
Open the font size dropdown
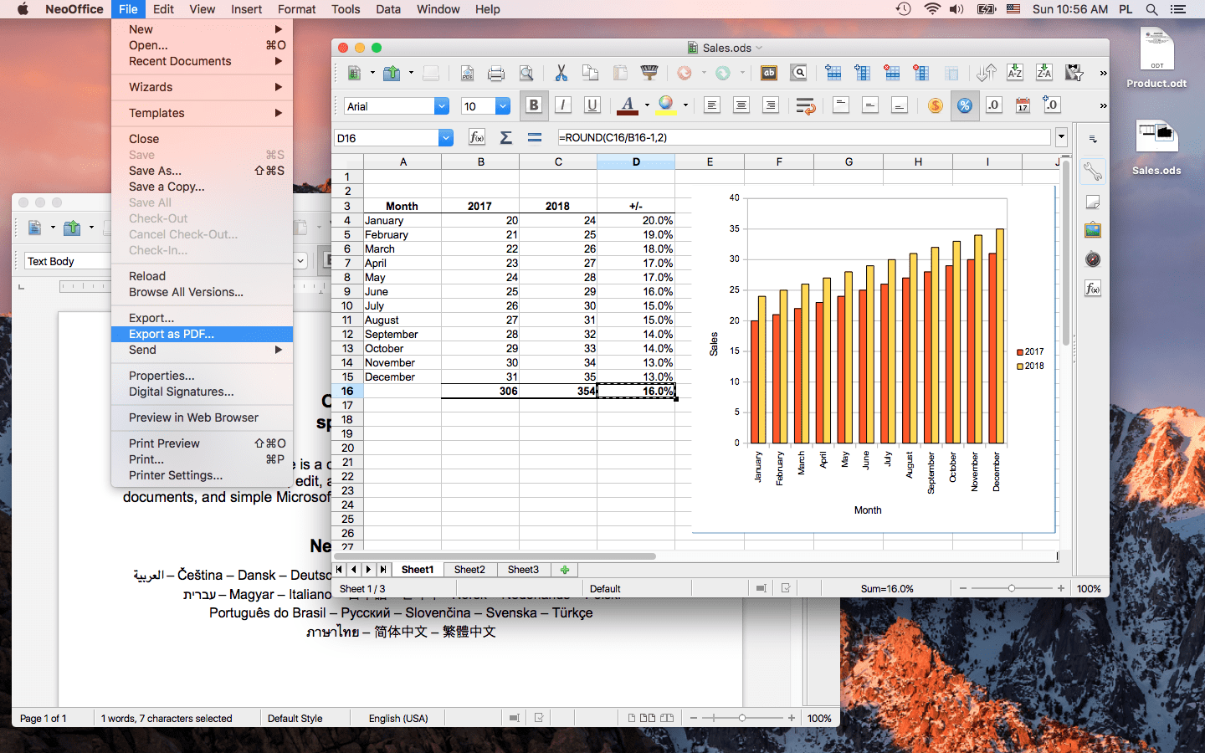coord(502,106)
